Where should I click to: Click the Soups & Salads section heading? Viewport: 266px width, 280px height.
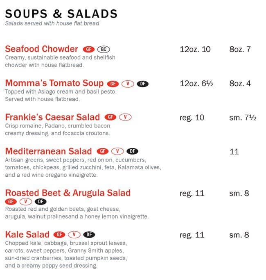click(x=61, y=14)
